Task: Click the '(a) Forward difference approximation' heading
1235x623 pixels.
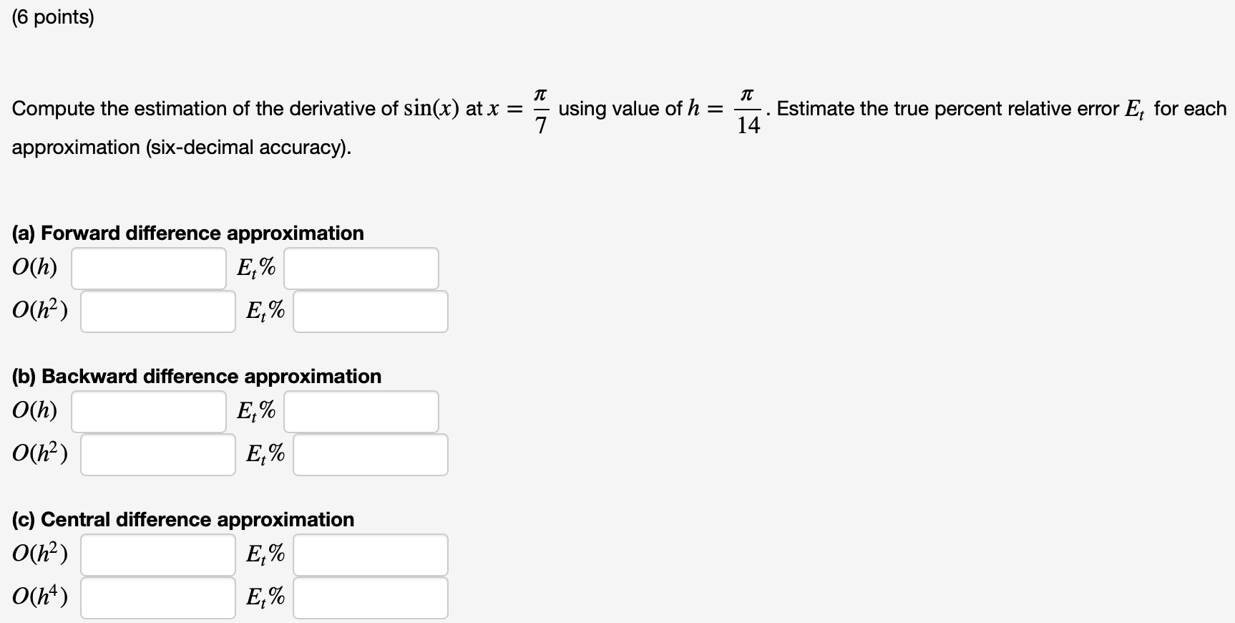Action: pyautogui.click(x=188, y=233)
